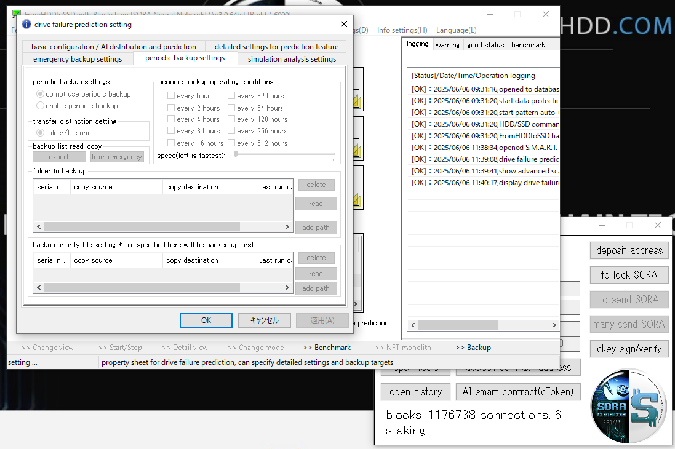Click '>> Benchmark' in bottom toolbar
675x449 pixels.
[x=327, y=348]
